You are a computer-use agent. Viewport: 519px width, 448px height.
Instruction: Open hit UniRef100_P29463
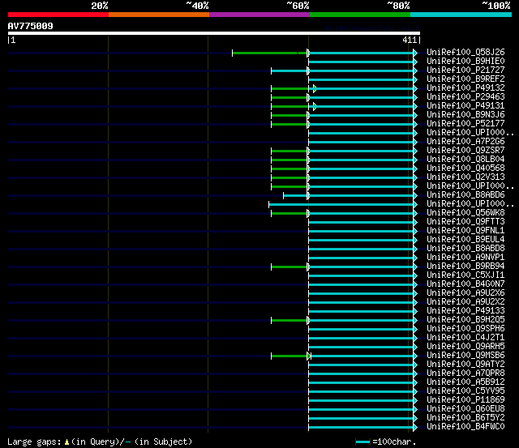coord(465,97)
